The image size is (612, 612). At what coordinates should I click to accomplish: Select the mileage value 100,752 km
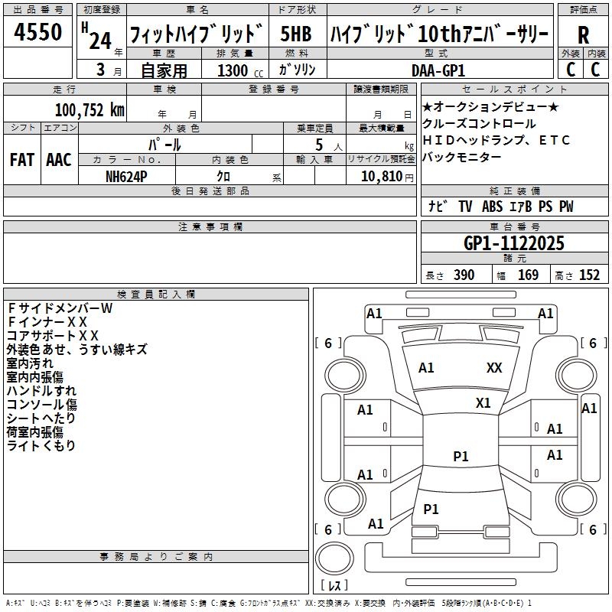pos(90,110)
